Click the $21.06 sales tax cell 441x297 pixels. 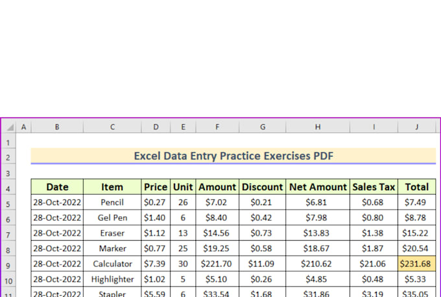[374, 263]
